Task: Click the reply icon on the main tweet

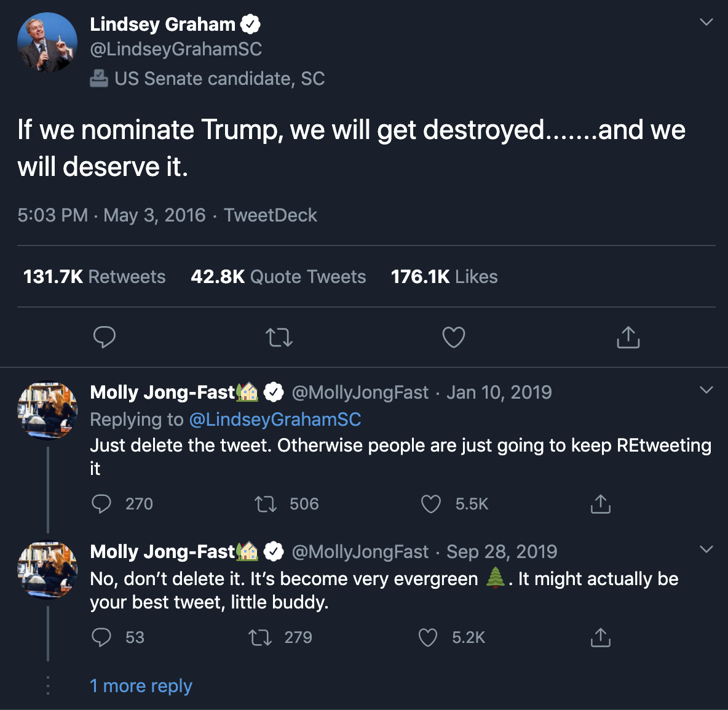Action: (x=105, y=337)
